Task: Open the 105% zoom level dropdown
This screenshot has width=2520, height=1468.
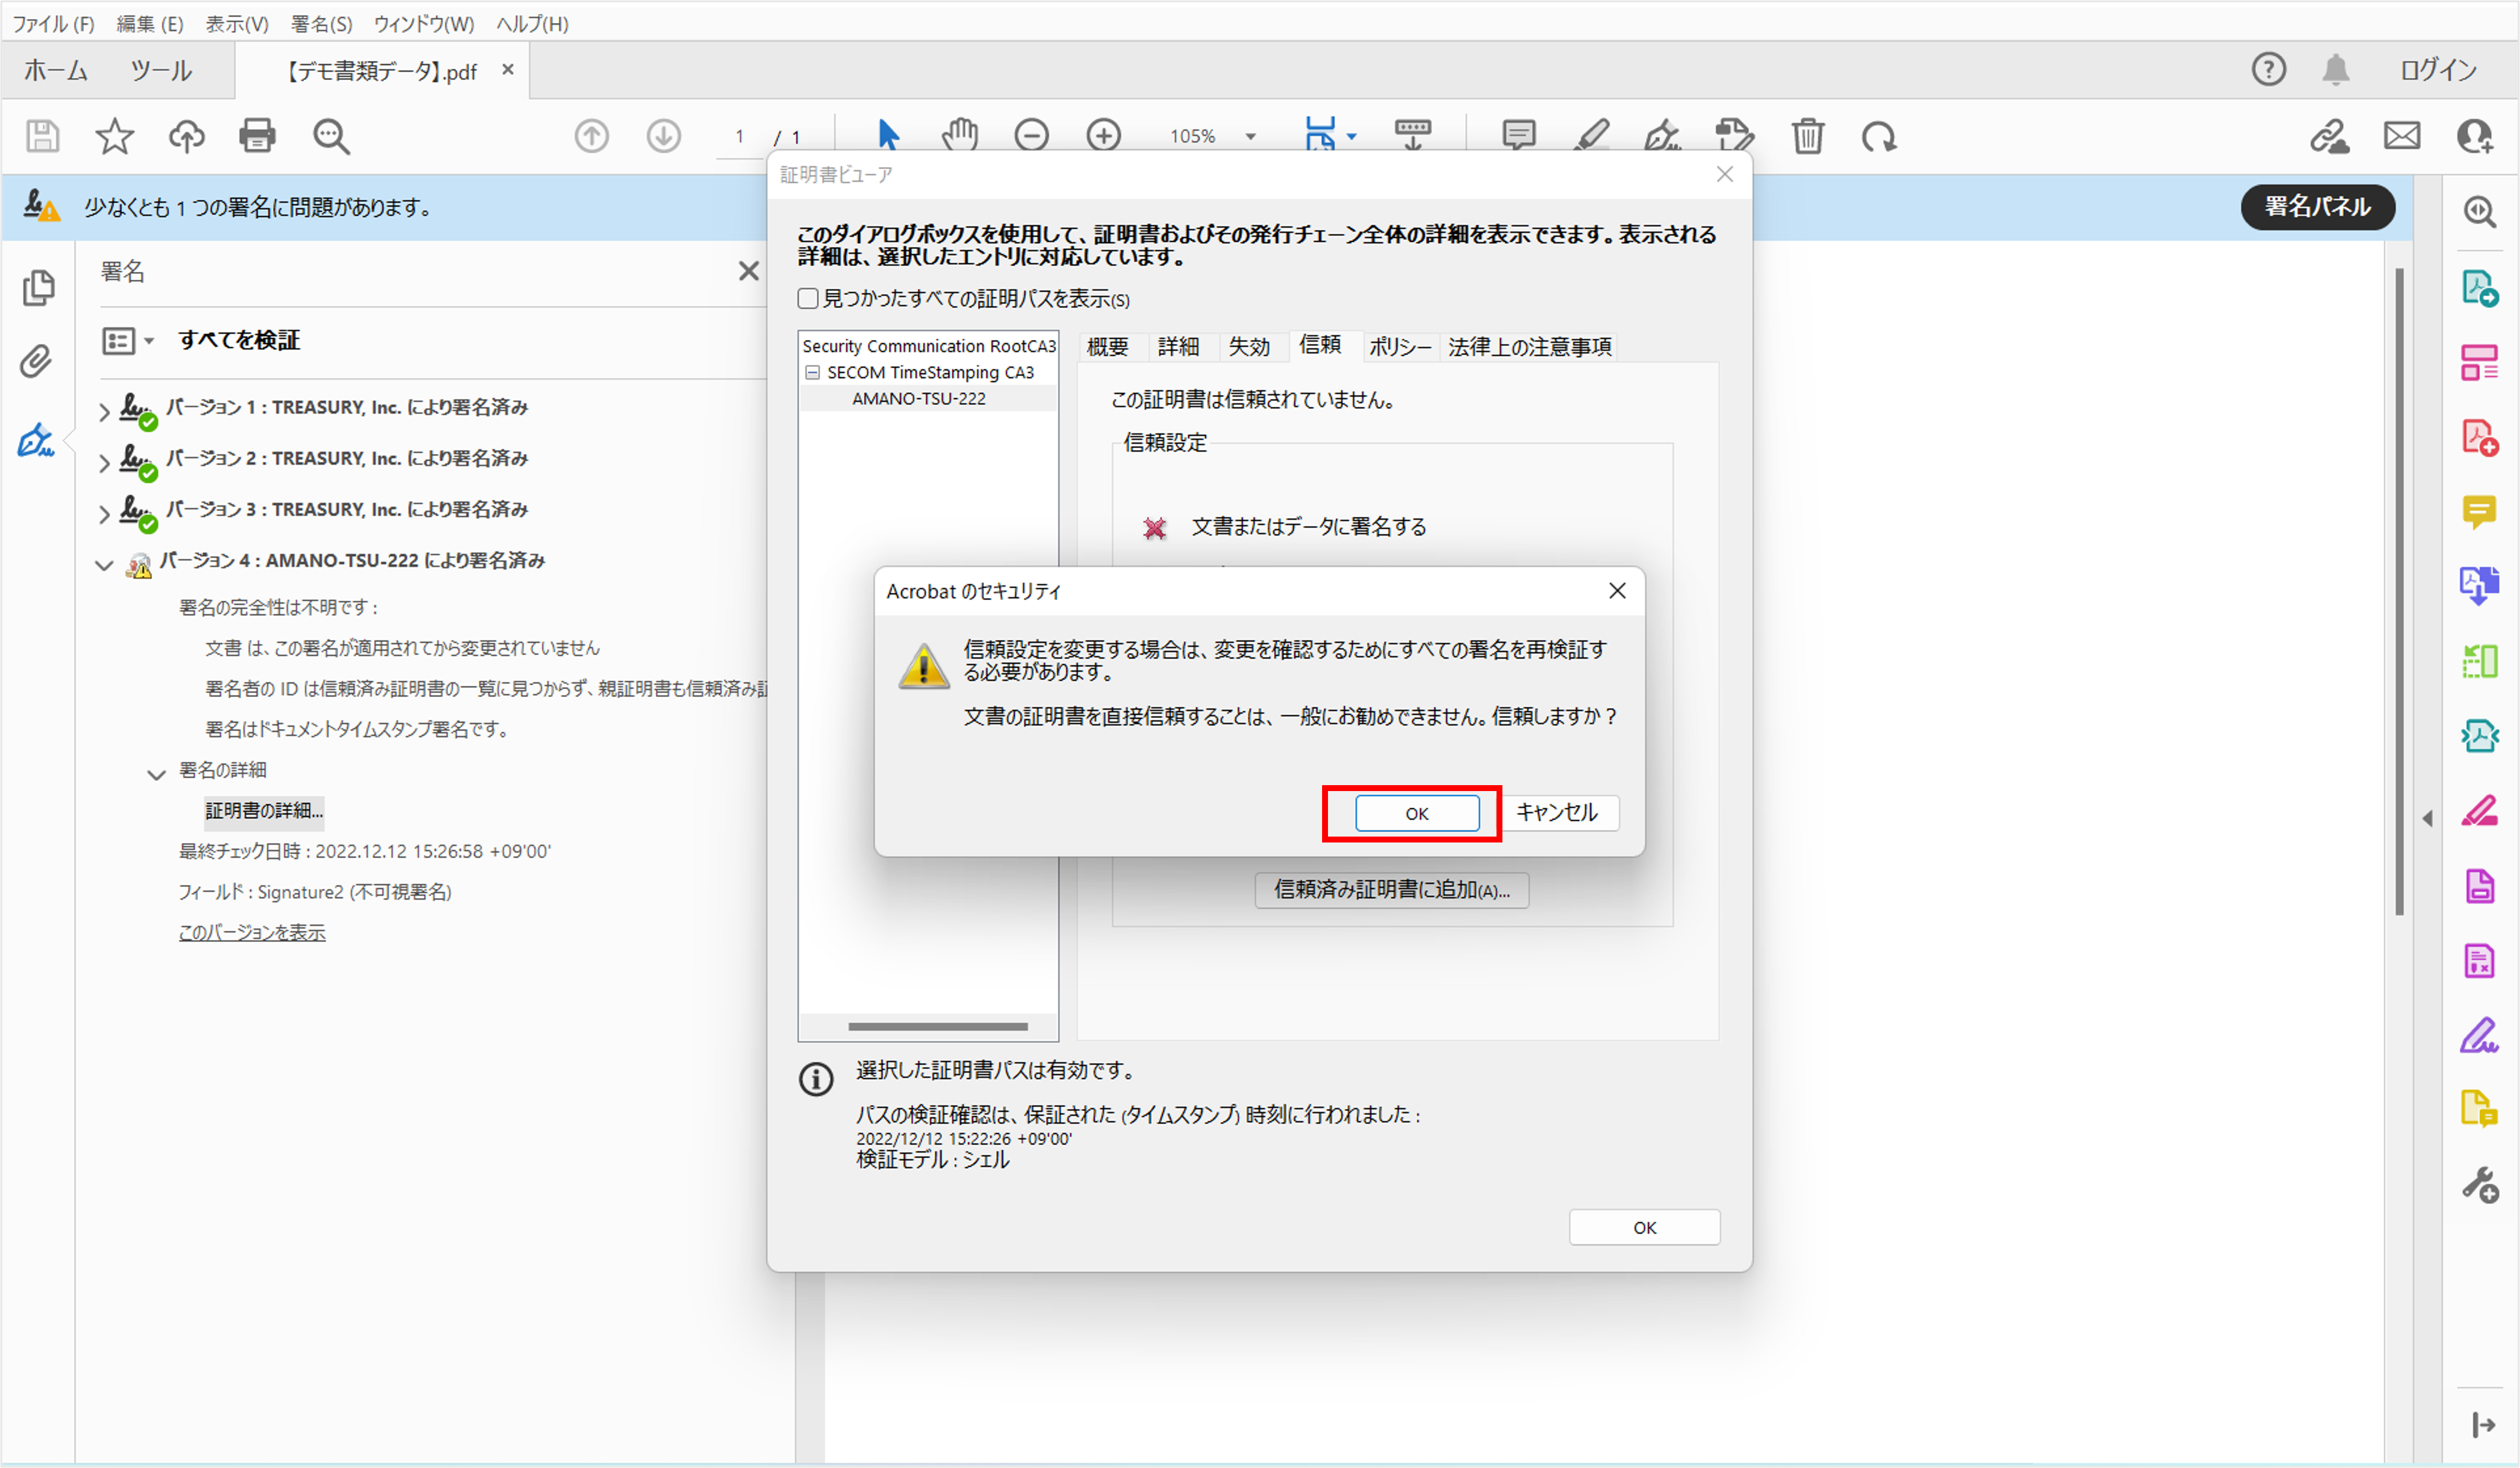Action: point(1250,137)
